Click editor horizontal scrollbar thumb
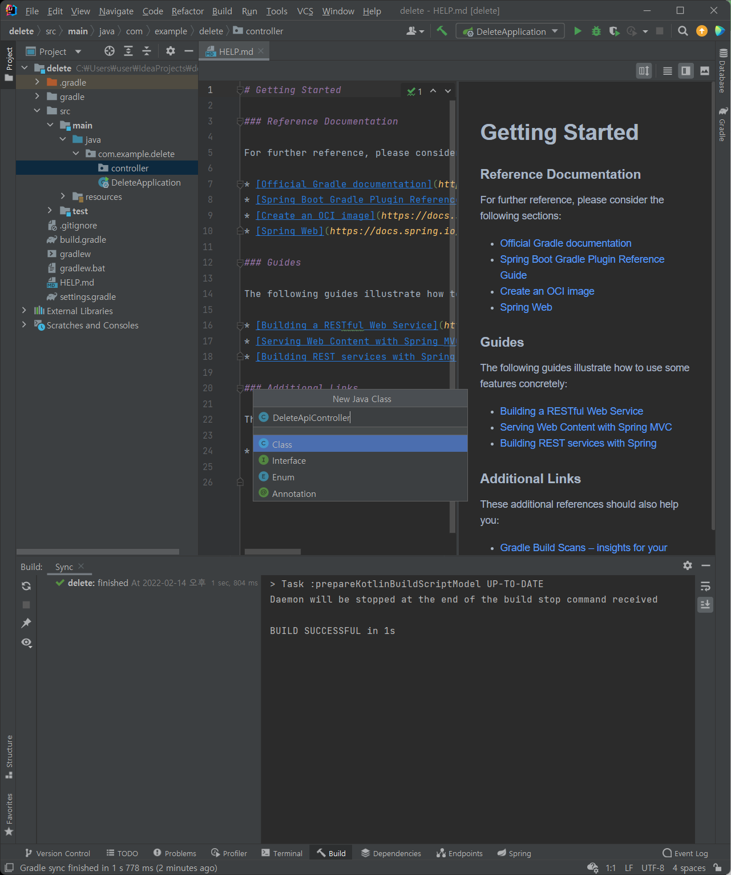 point(273,552)
